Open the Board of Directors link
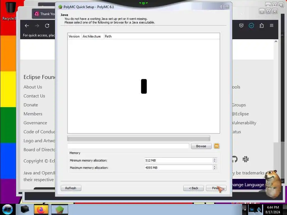The image size is (287, 215). [x=39, y=150]
